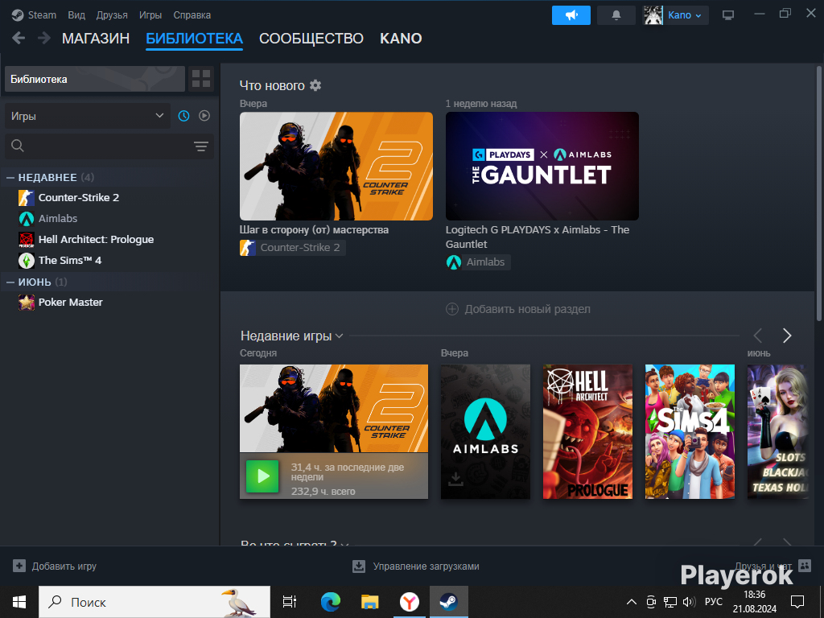Click the Steam taskbar icon
This screenshot has height=618, width=824.
click(449, 602)
